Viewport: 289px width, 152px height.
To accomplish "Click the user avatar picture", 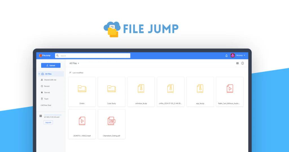I will (233, 56).
